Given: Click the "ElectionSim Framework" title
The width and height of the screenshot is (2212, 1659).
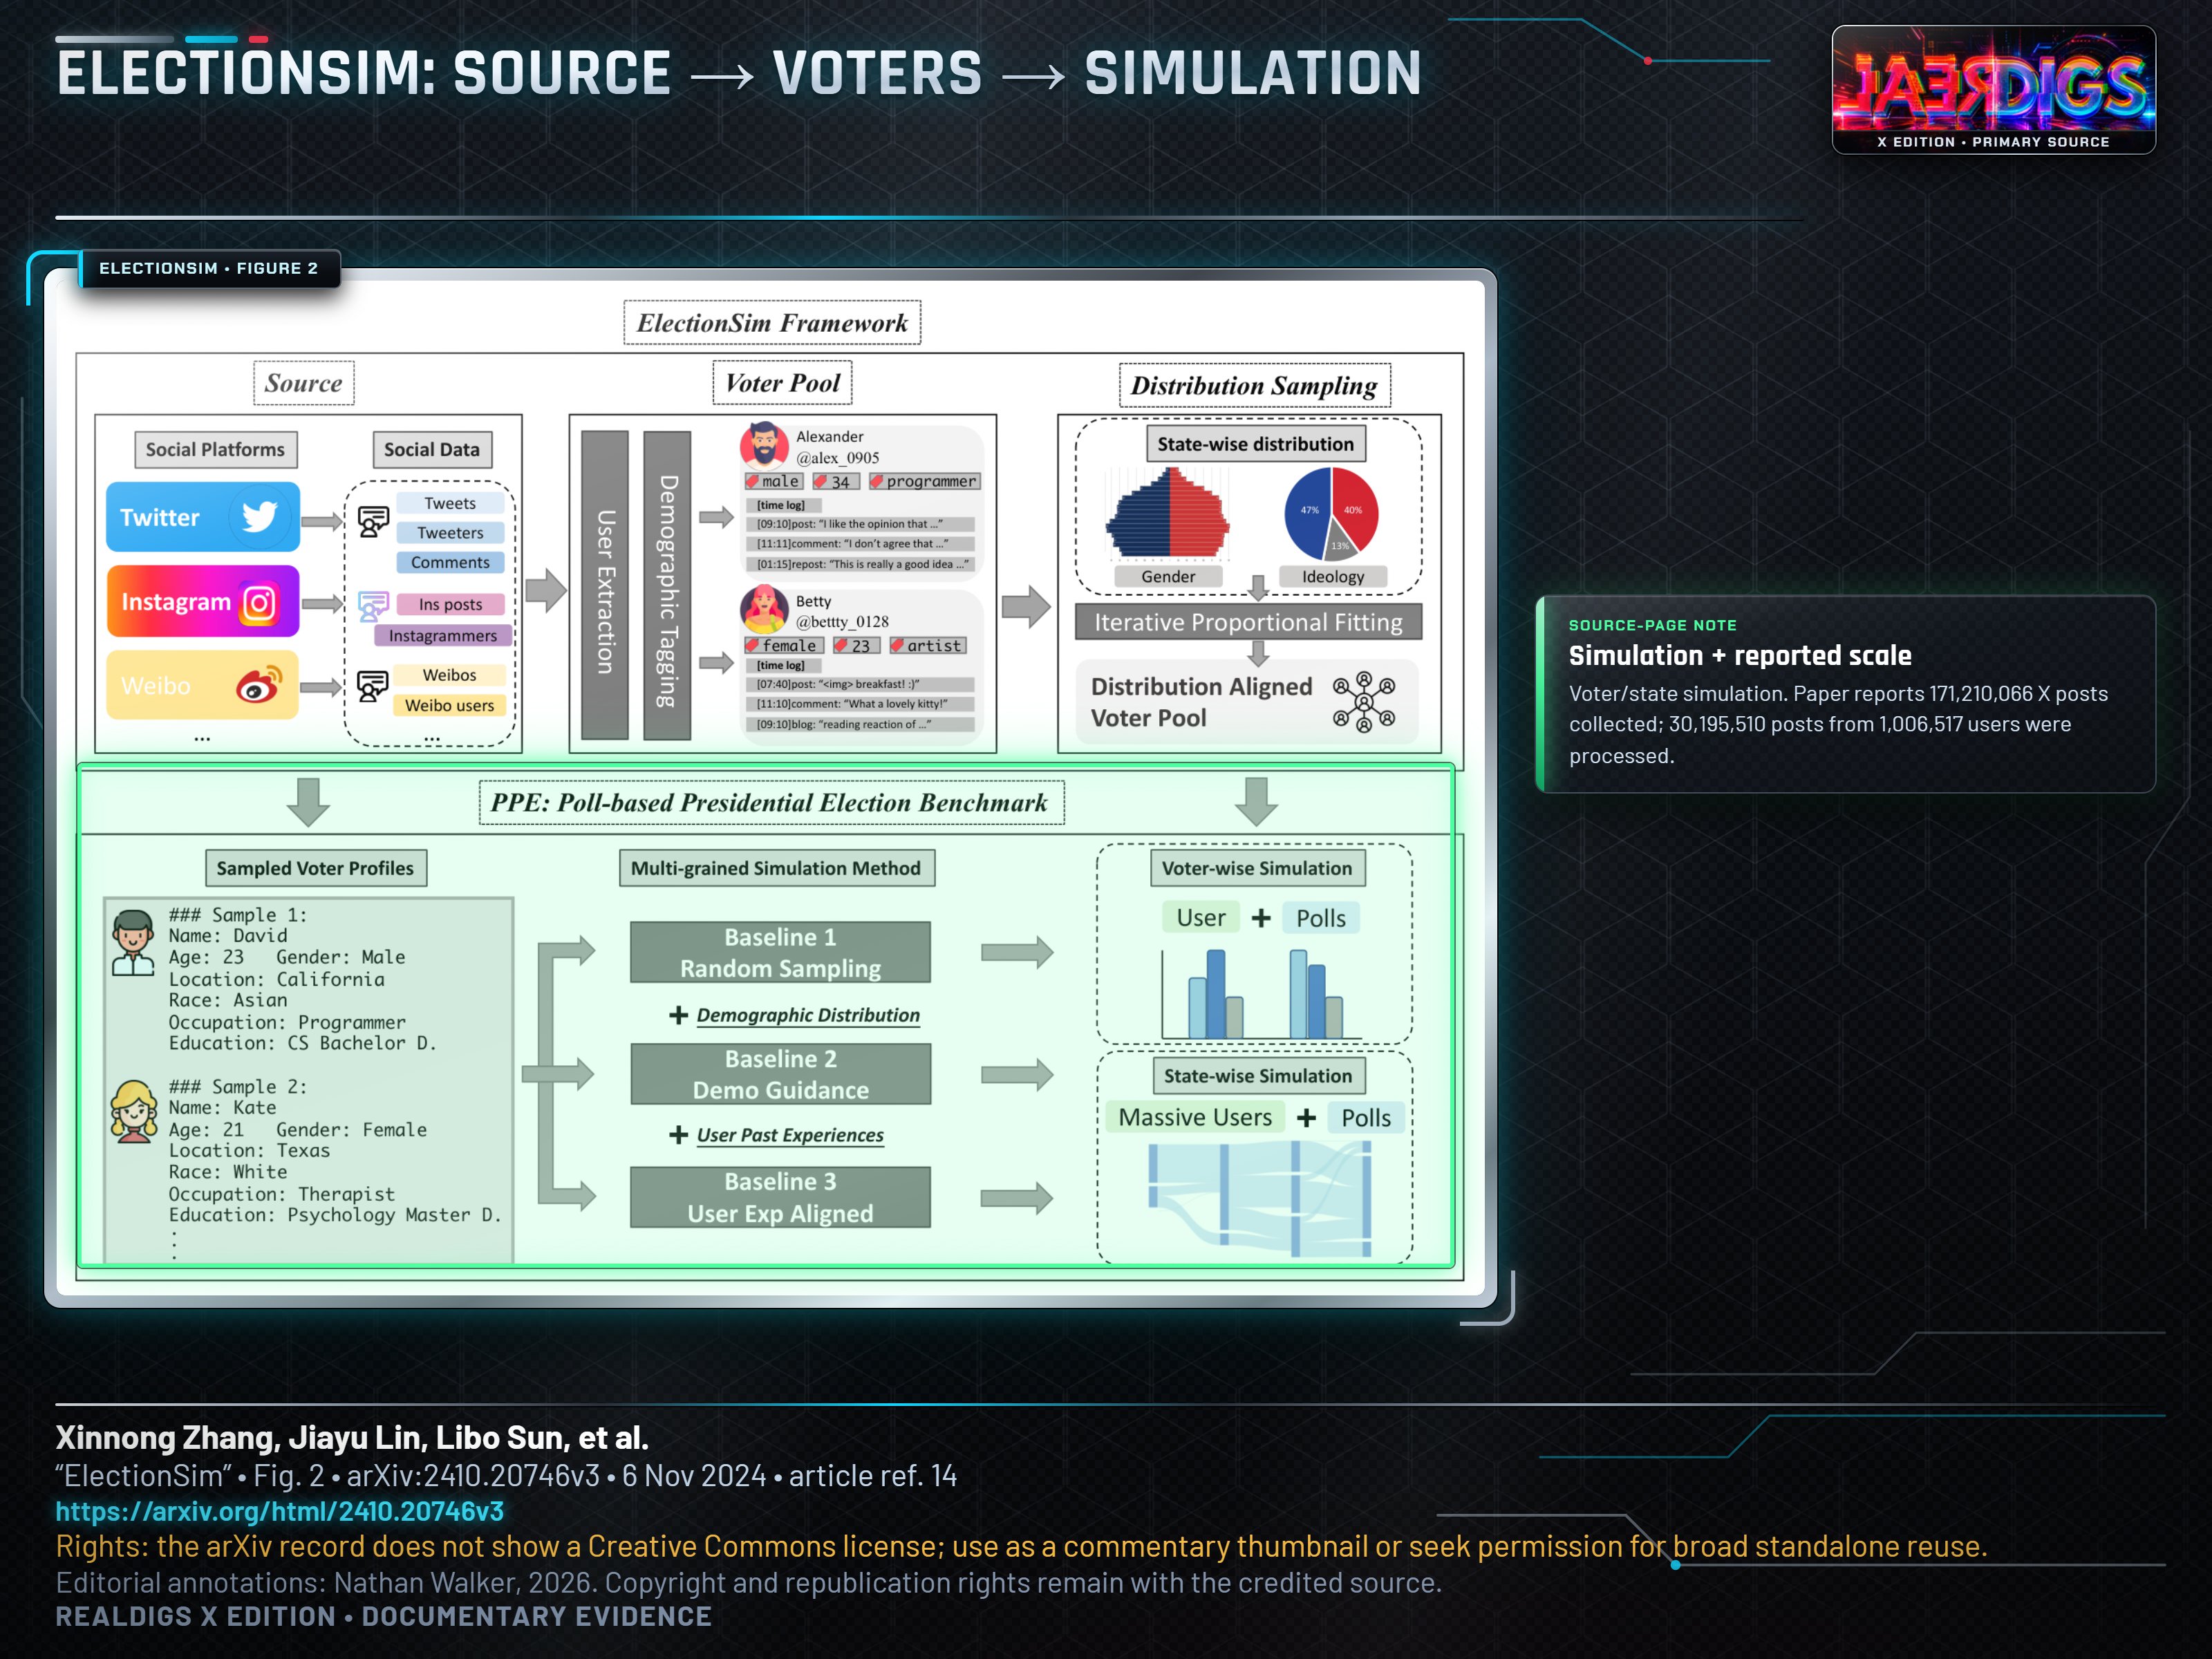Looking at the screenshot, I should coord(772,323).
